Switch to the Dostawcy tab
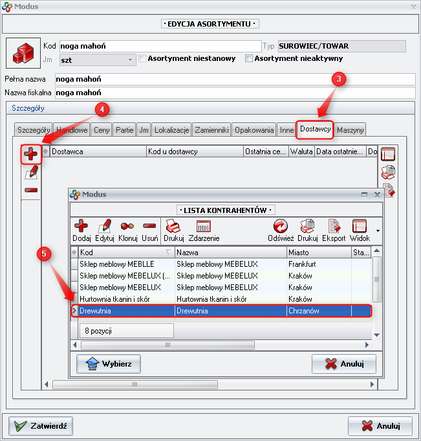Viewport: 421px width, 441px height. [315, 129]
